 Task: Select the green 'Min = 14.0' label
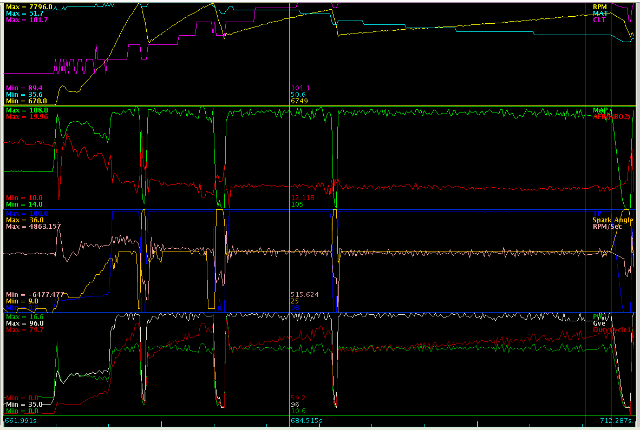(24, 204)
